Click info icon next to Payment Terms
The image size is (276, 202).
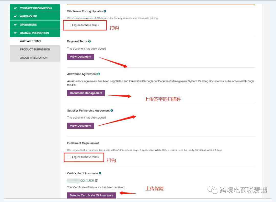(90, 41)
